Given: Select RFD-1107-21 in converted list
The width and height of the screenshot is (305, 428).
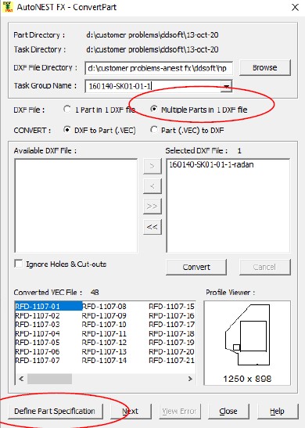Looking at the screenshot, I should [x=171, y=361].
